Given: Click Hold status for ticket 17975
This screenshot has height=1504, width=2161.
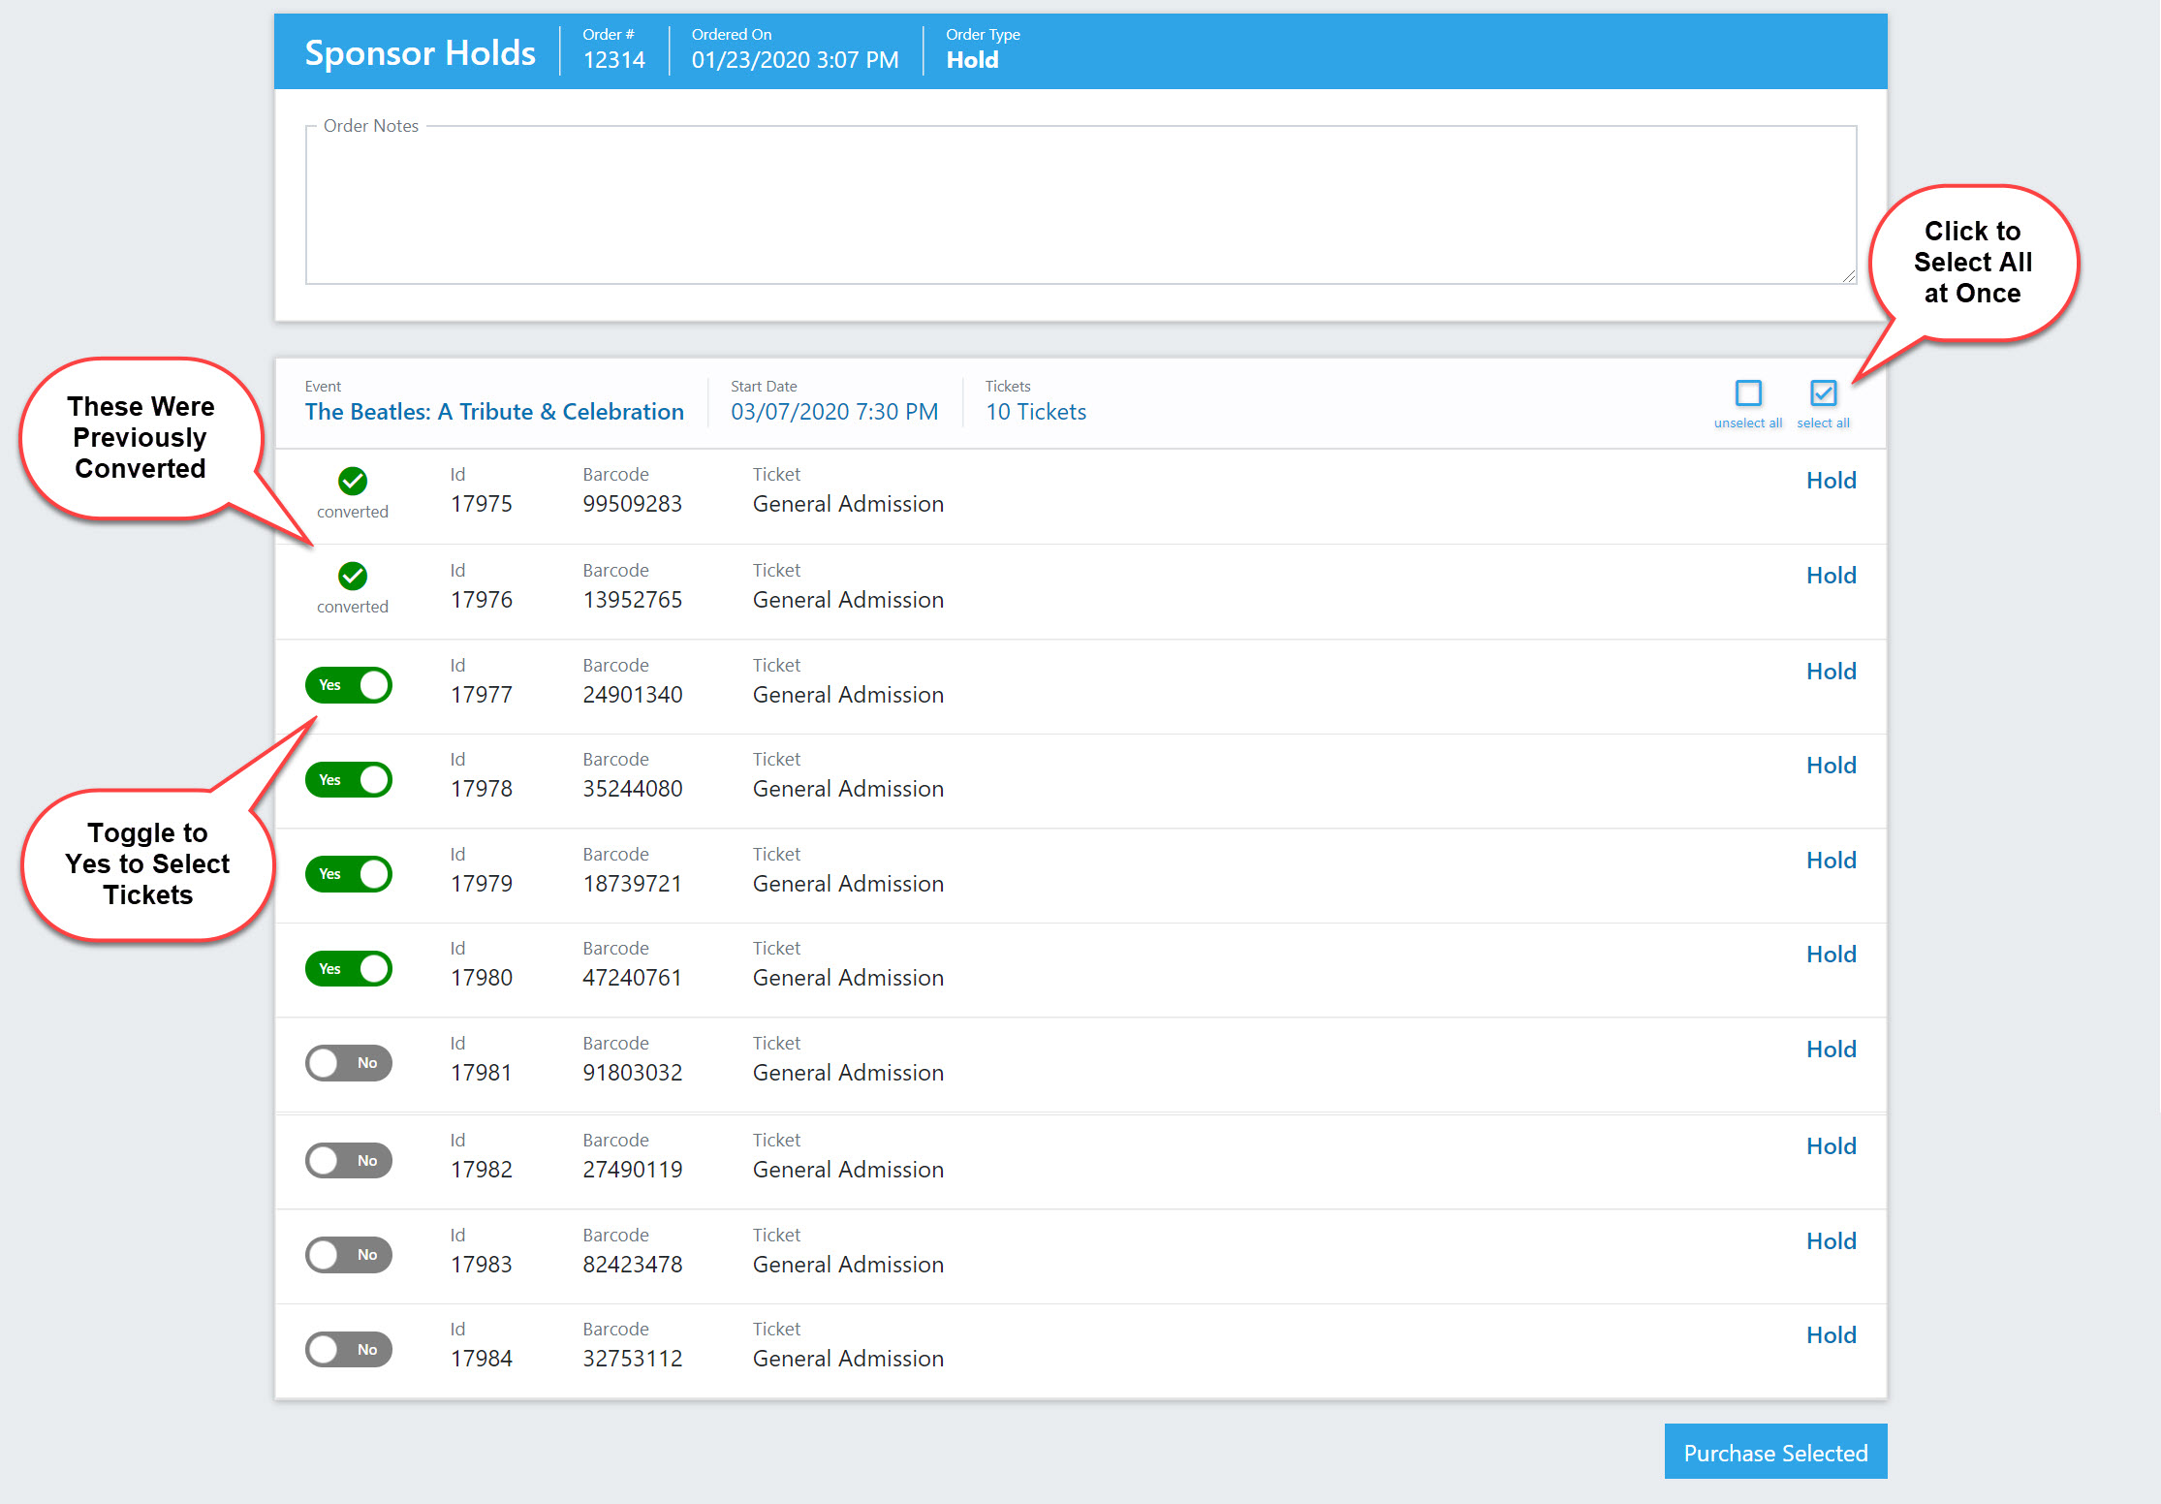Looking at the screenshot, I should tap(1831, 481).
